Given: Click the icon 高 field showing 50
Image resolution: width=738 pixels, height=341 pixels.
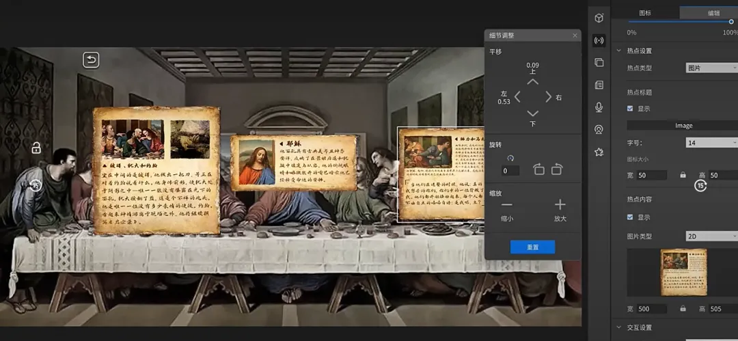Looking at the screenshot, I should tap(722, 175).
